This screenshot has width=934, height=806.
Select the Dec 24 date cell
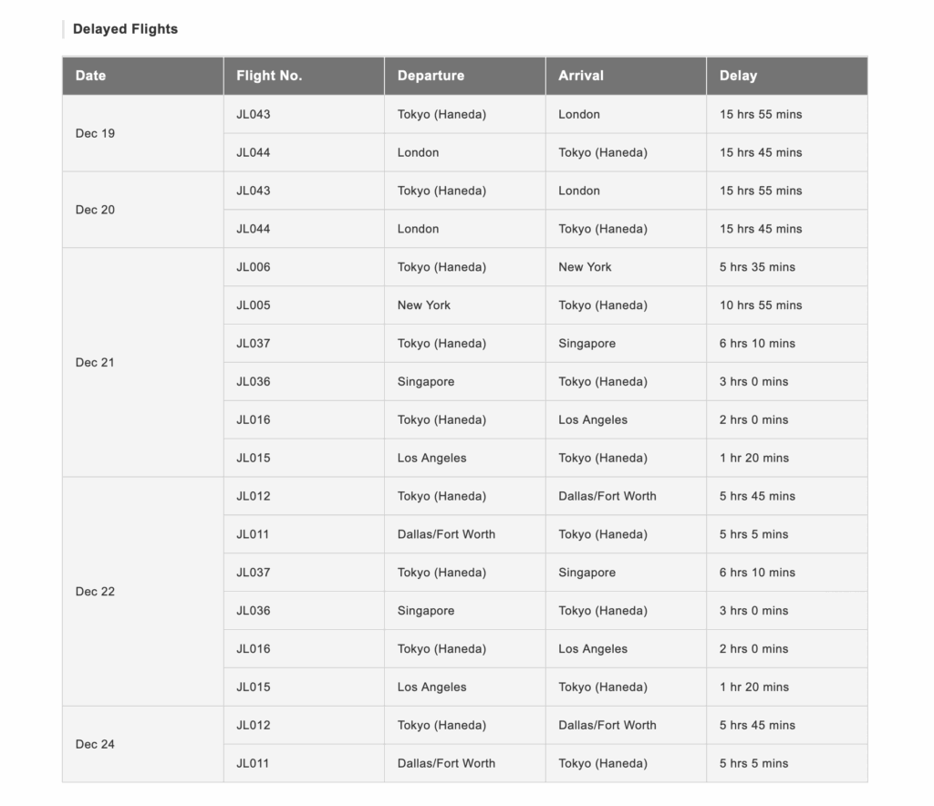[x=95, y=744]
